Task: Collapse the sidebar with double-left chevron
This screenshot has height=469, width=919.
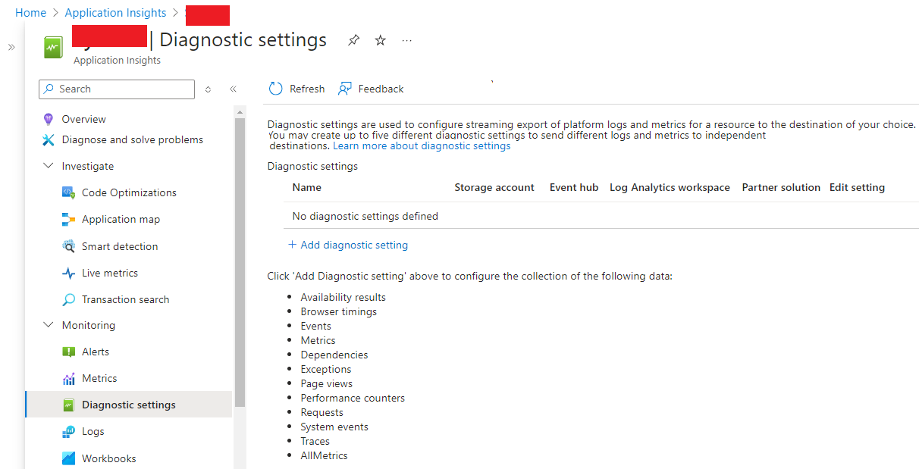Action: click(234, 89)
